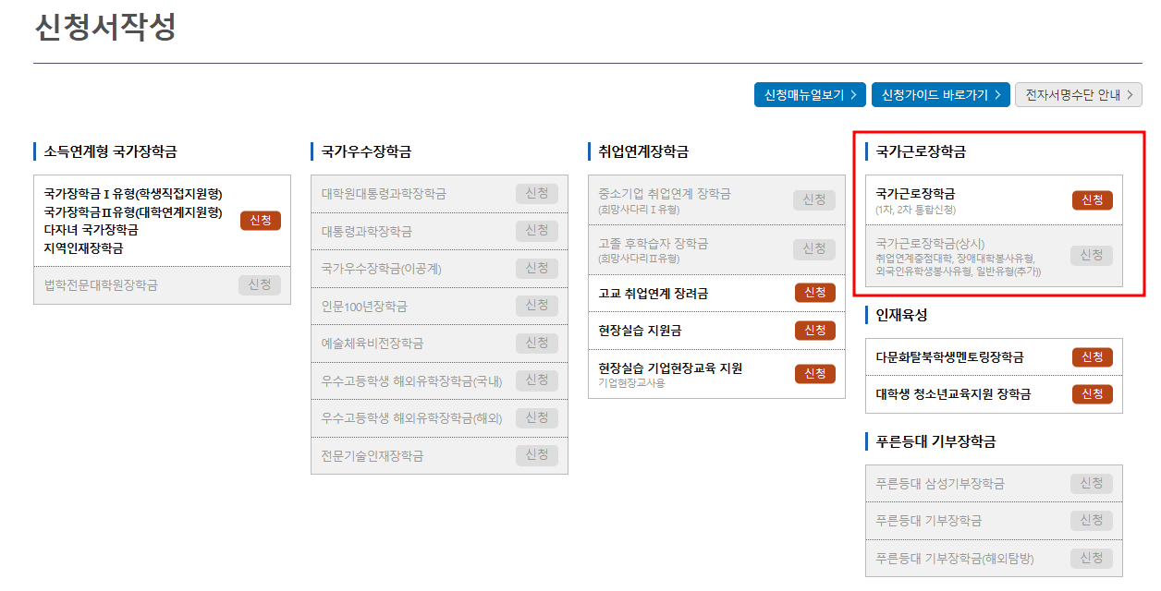Apply for 고졸 후학습자 장학금
This screenshot has height=591, width=1161.
tap(814, 250)
